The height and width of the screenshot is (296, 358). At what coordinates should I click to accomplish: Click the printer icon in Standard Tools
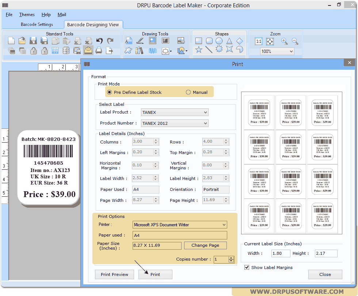(99, 50)
